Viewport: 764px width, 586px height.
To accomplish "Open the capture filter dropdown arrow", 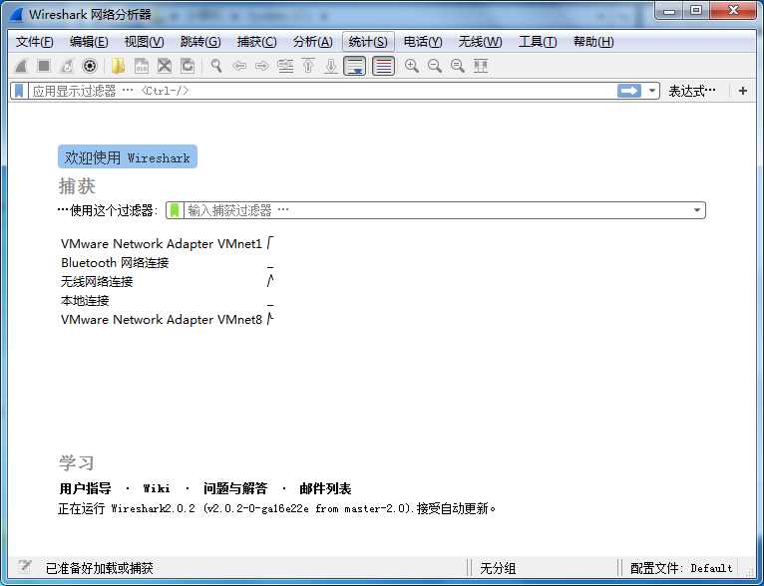I will 697,210.
